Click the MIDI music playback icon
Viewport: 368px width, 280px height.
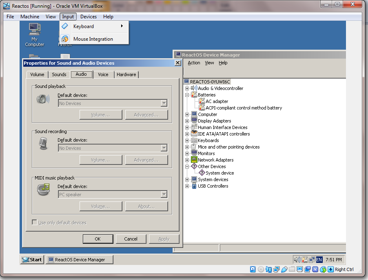point(43,189)
